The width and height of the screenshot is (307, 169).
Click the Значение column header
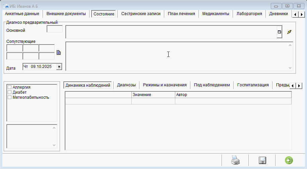[x=153, y=95]
